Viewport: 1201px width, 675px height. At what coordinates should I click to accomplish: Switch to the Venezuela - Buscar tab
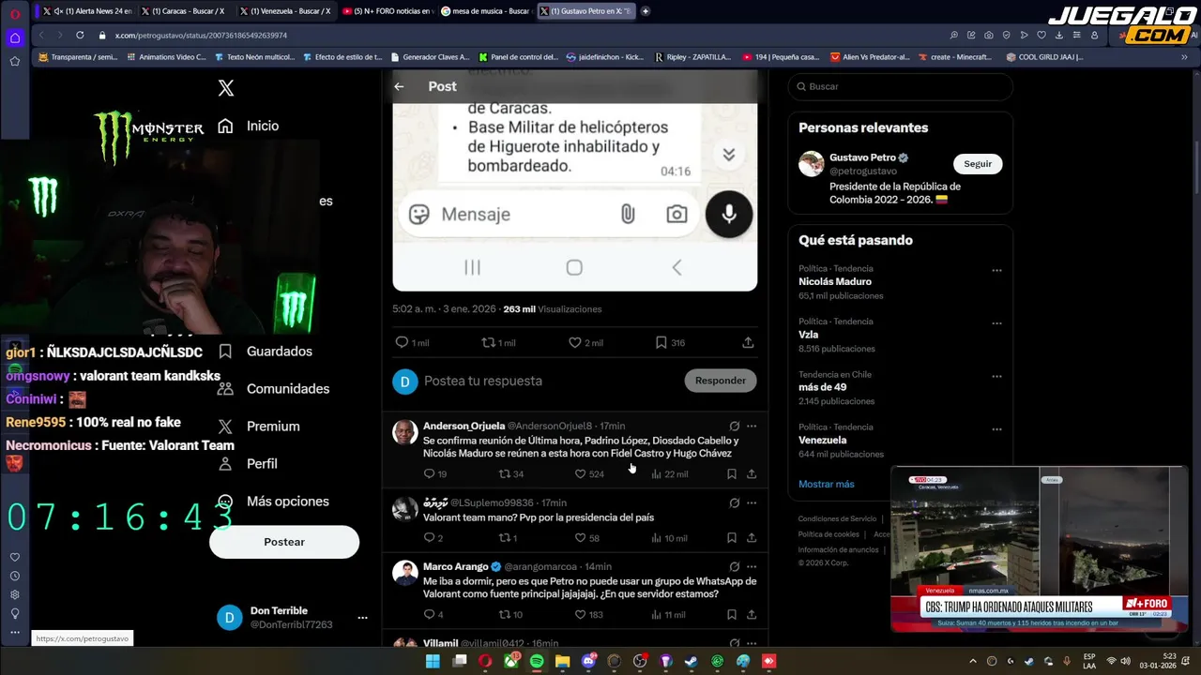[x=285, y=11]
